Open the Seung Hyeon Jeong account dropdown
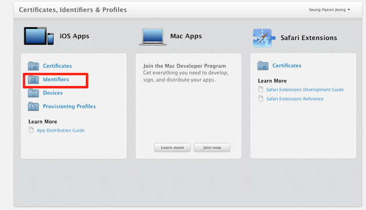Image resolution: width=366 pixels, height=210 pixels. click(x=329, y=9)
